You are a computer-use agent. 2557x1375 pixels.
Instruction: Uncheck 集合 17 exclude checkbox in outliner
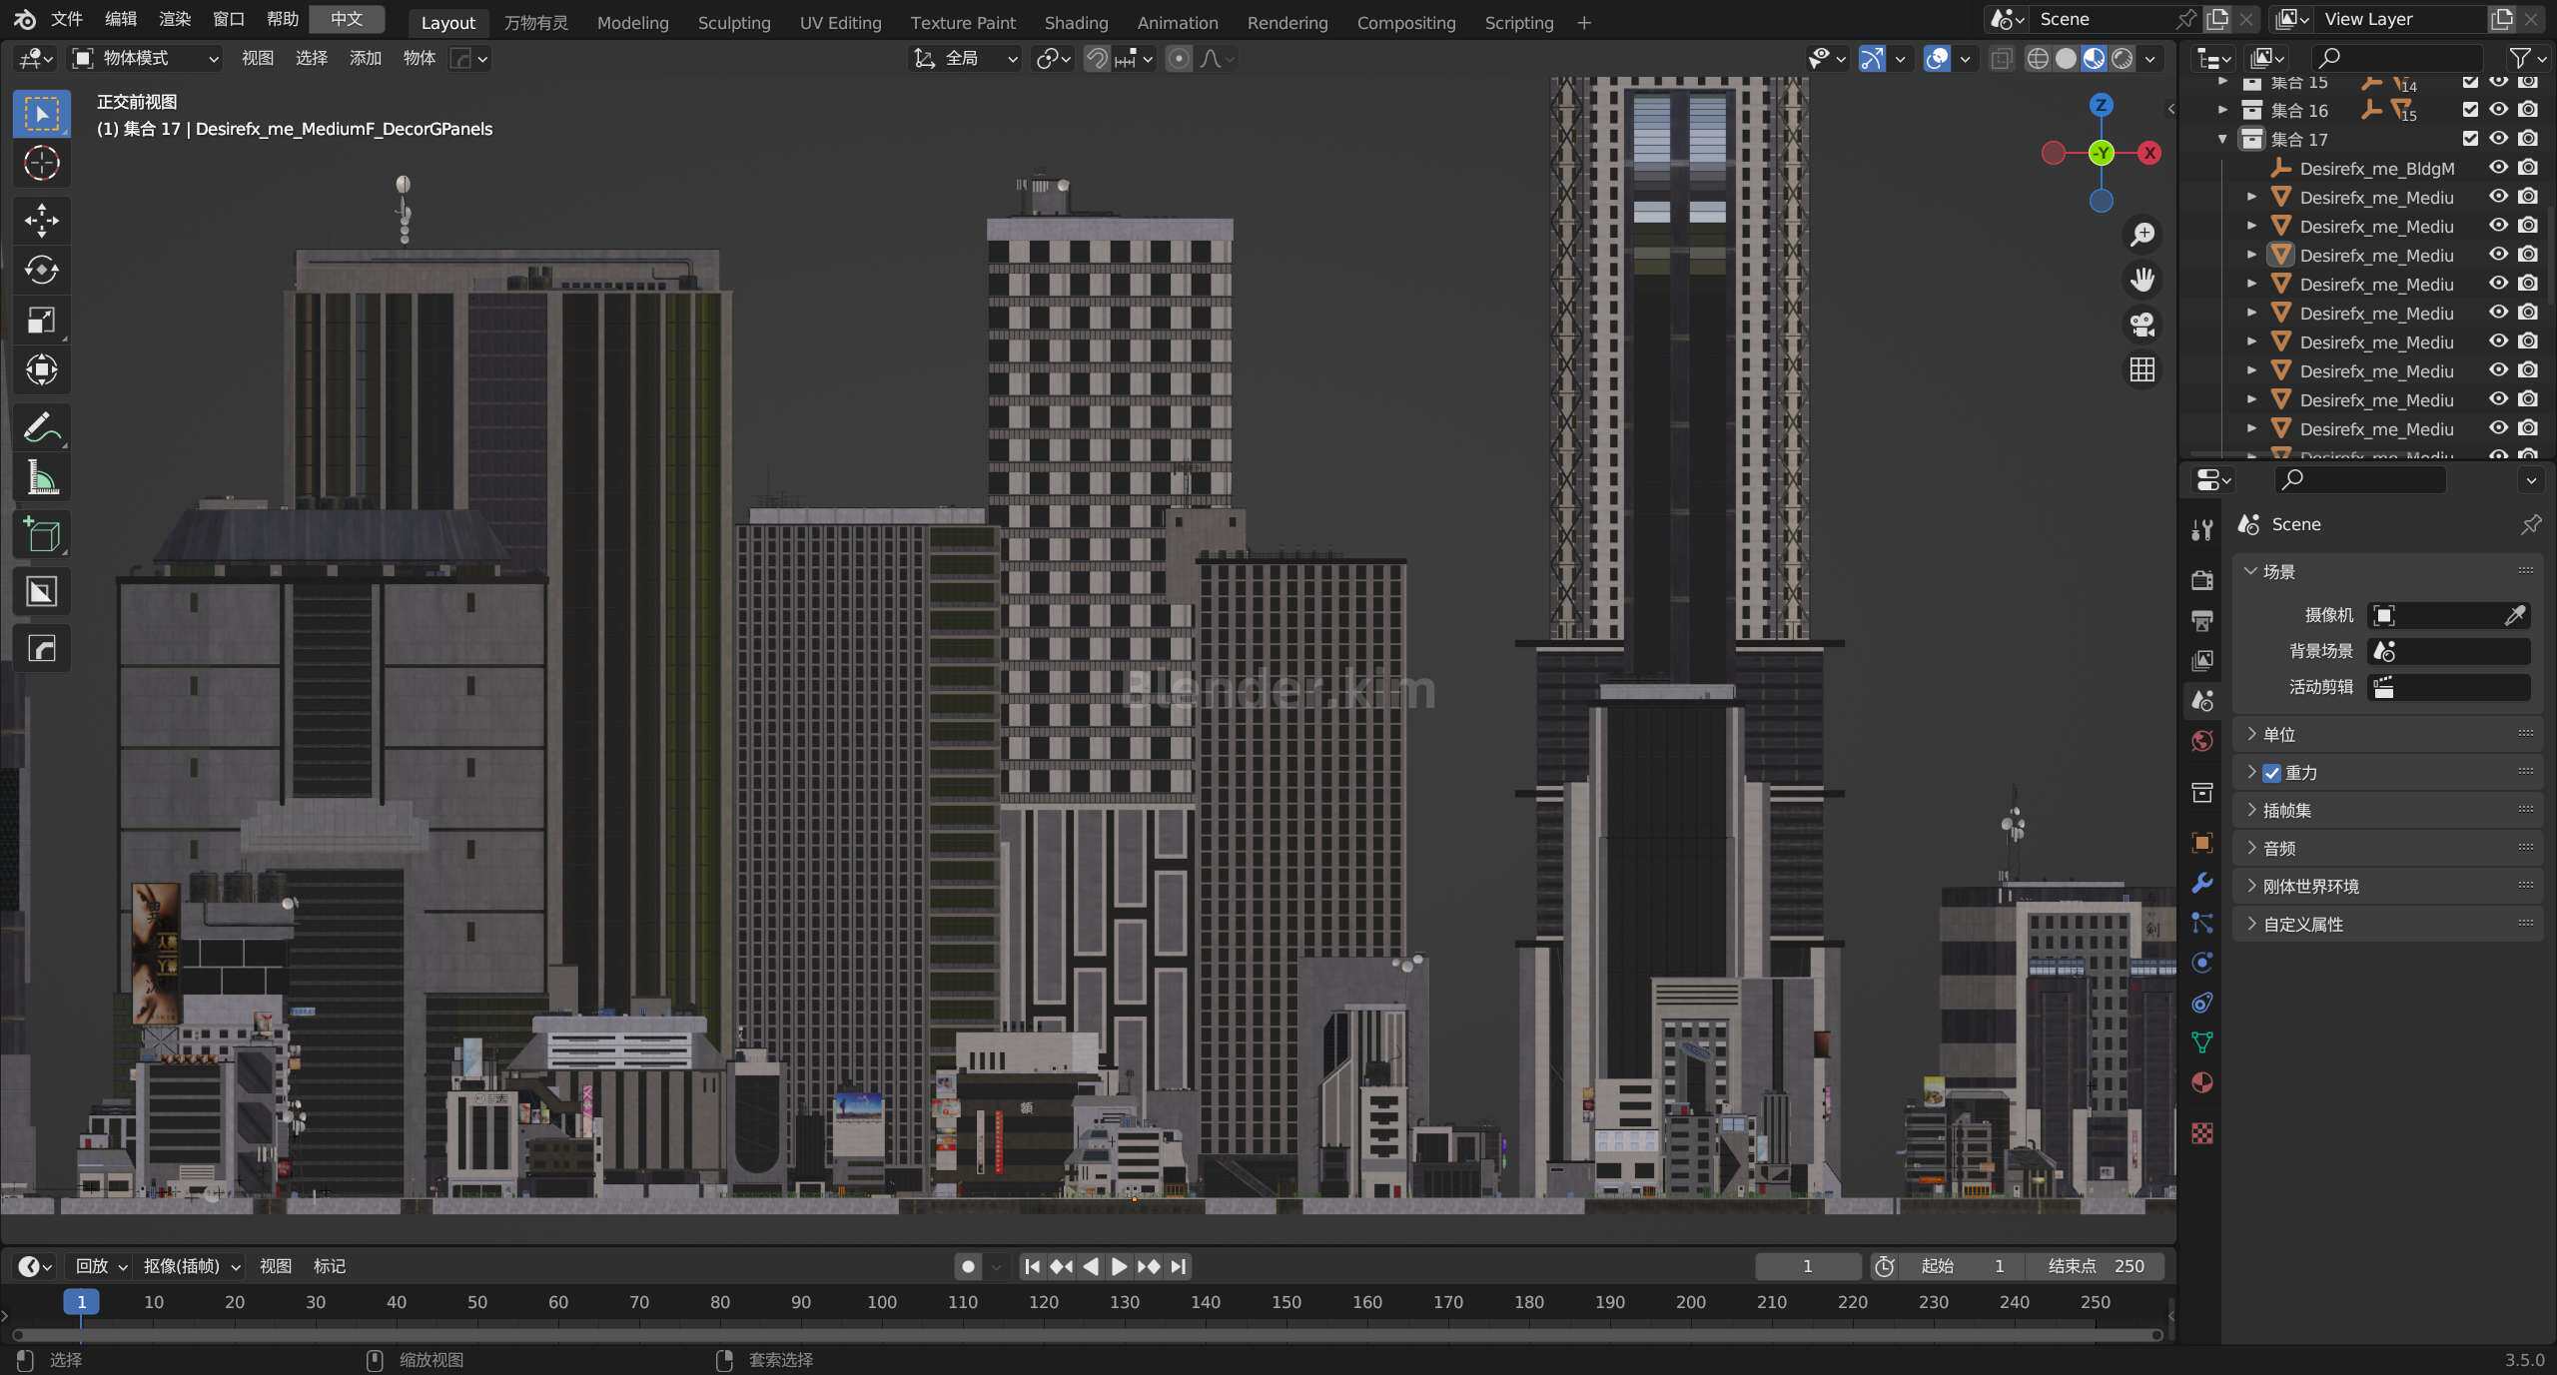point(2470,139)
